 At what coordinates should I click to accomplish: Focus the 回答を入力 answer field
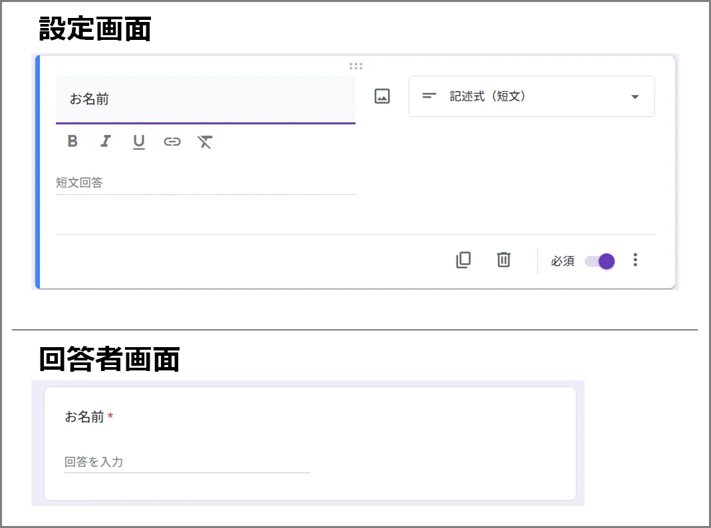(187, 462)
